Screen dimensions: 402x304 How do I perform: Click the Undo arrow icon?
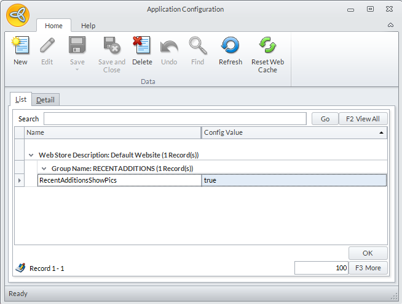click(169, 47)
